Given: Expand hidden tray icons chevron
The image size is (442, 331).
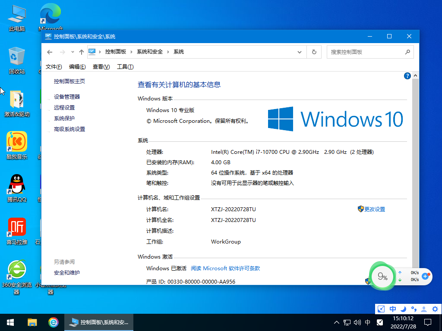Looking at the screenshot, I should [x=336, y=322].
